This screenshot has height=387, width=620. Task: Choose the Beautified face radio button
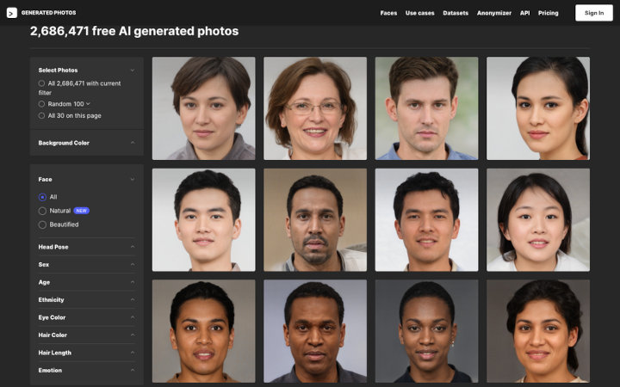click(42, 224)
